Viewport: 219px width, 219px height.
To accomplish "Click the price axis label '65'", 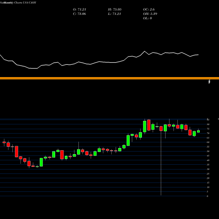I will pyautogui.click(x=208, y=138).
